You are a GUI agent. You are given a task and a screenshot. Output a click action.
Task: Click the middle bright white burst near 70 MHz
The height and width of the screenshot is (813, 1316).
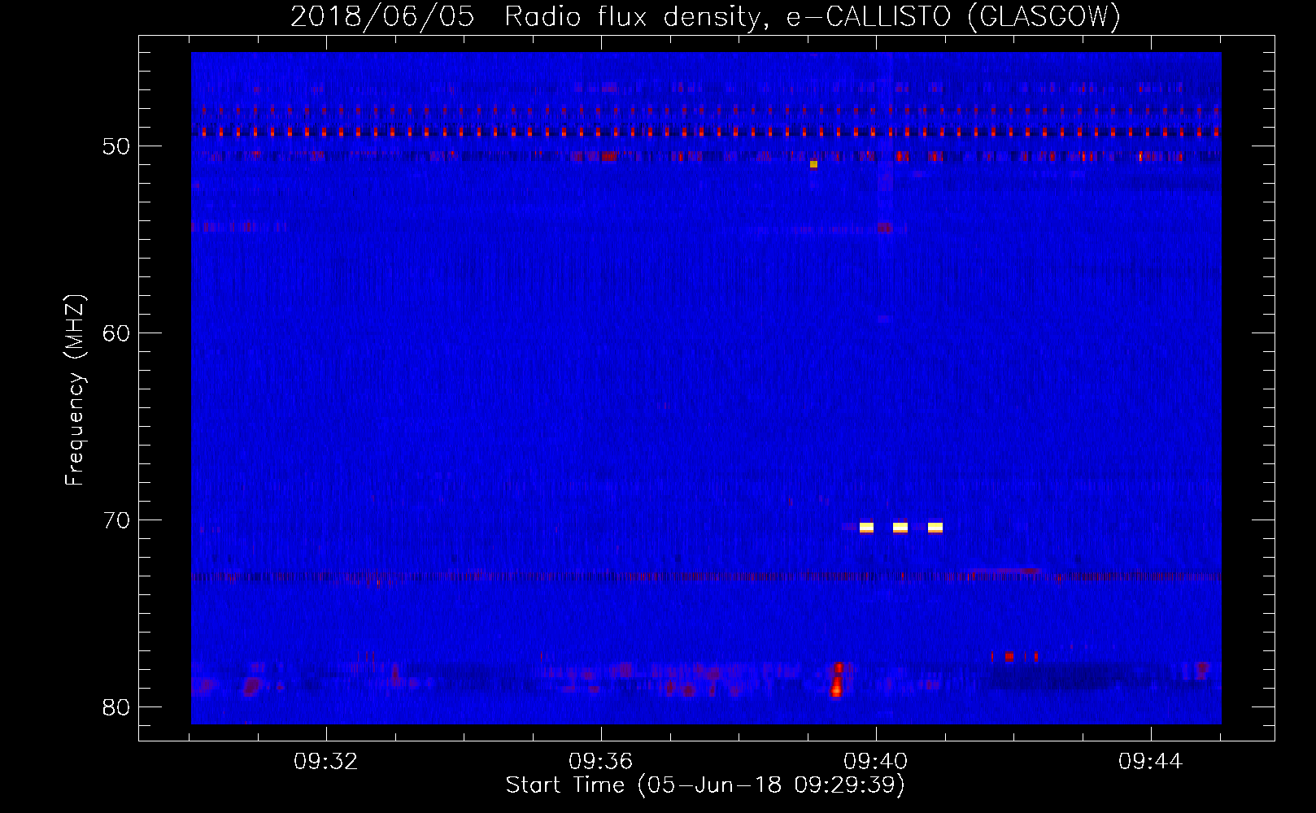pos(900,528)
